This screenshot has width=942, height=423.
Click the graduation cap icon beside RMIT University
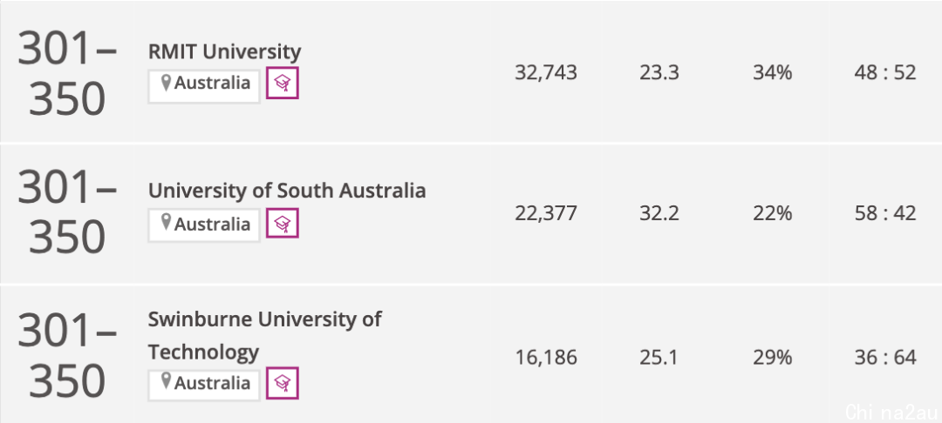(x=283, y=84)
